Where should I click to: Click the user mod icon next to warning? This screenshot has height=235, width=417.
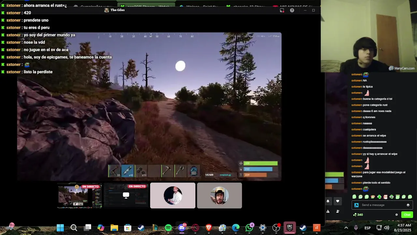coord(338,211)
